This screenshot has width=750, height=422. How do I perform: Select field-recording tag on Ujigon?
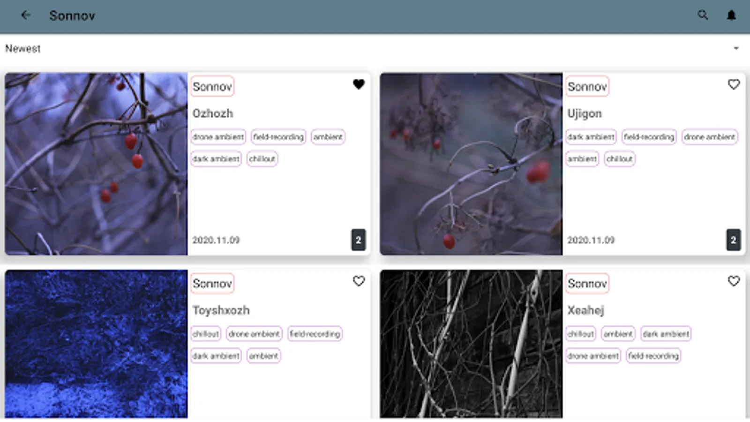[x=649, y=137]
